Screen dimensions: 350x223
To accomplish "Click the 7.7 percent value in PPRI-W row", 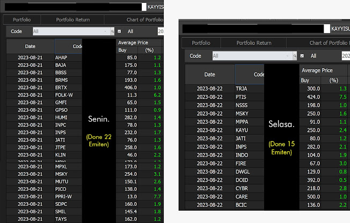I will [x=157, y=196].
